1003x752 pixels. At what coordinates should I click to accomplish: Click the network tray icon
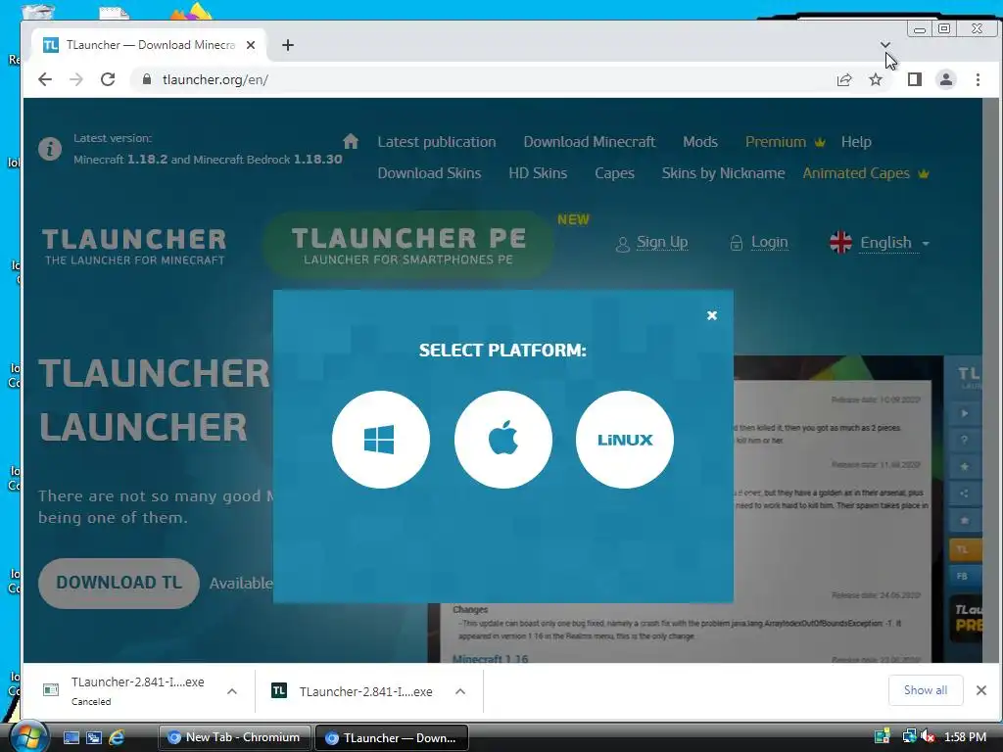909,736
